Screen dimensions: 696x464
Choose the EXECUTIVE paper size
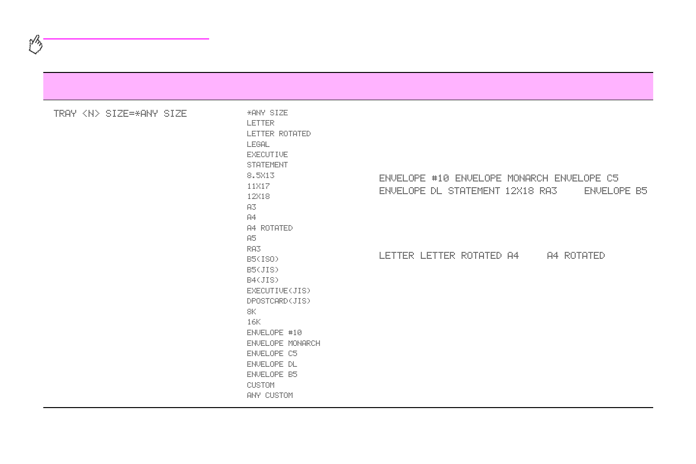point(267,155)
